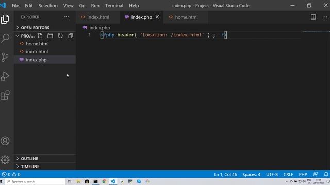Open the View menu

click(x=69, y=6)
